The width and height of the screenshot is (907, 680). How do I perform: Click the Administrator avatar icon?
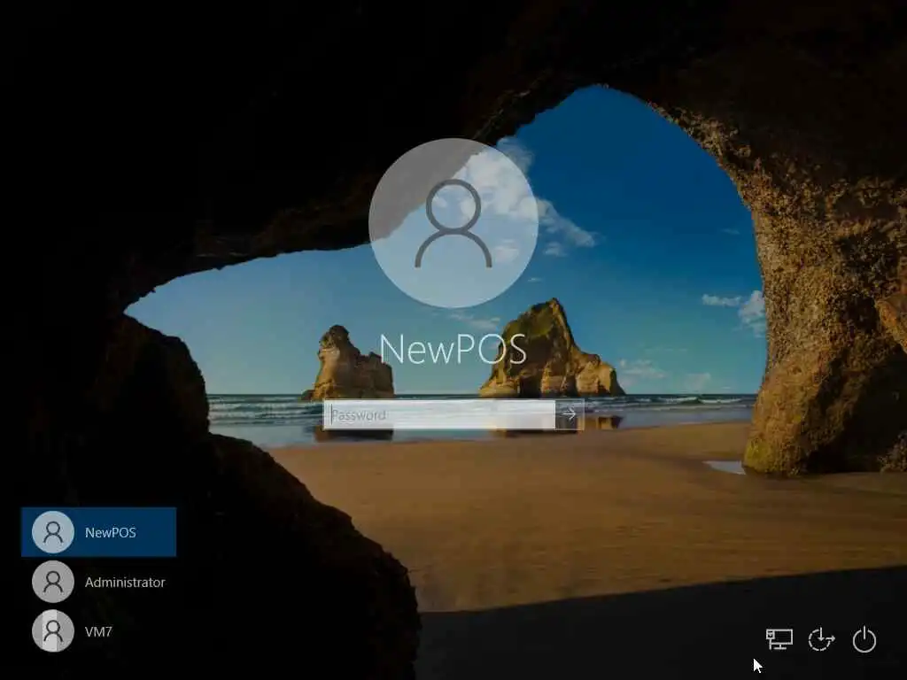(x=53, y=582)
